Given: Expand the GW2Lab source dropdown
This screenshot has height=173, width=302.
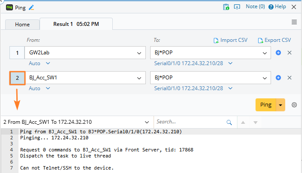Looking at the screenshot, I should point(139,53).
